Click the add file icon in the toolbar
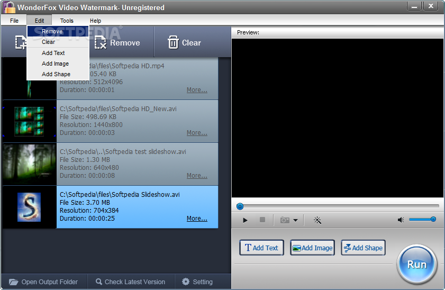Image resolution: width=445 pixels, height=290 pixels. (21, 43)
